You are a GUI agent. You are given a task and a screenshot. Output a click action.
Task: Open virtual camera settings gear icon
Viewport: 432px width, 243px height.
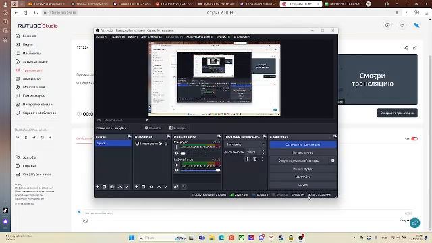pos(333,161)
